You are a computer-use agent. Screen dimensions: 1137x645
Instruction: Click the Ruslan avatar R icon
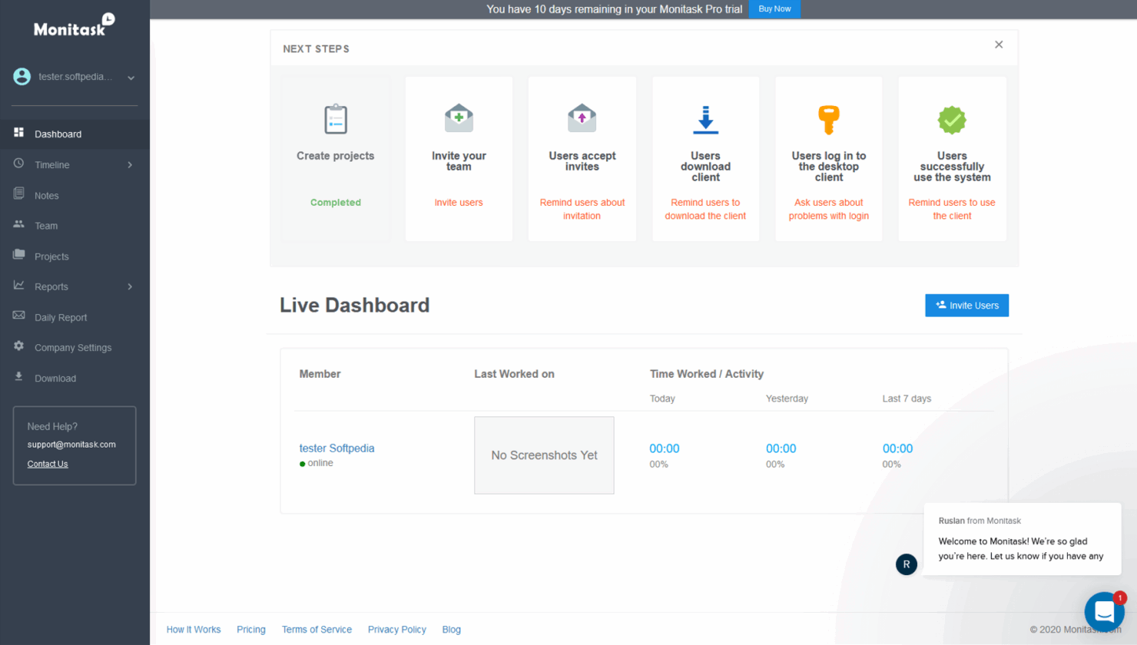coord(907,564)
